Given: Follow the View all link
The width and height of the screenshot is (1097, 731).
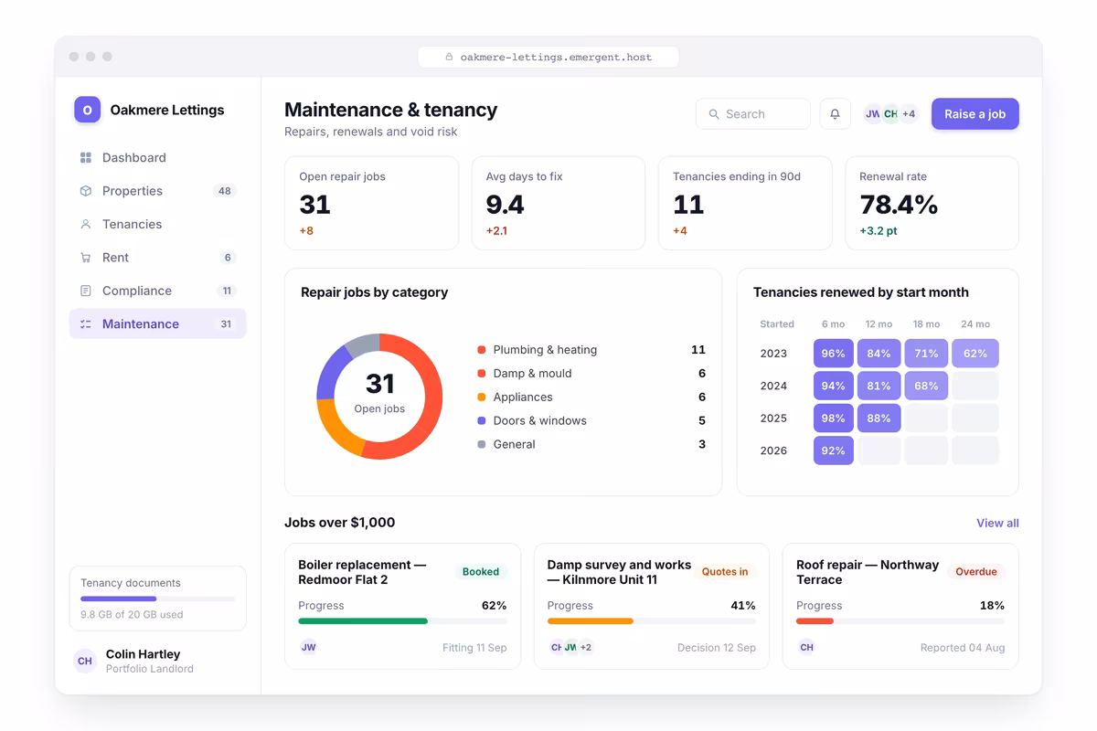Looking at the screenshot, I should pos(997,523).
